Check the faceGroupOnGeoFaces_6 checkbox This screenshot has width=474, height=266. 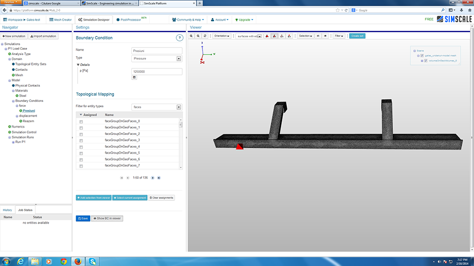[81, 160]
